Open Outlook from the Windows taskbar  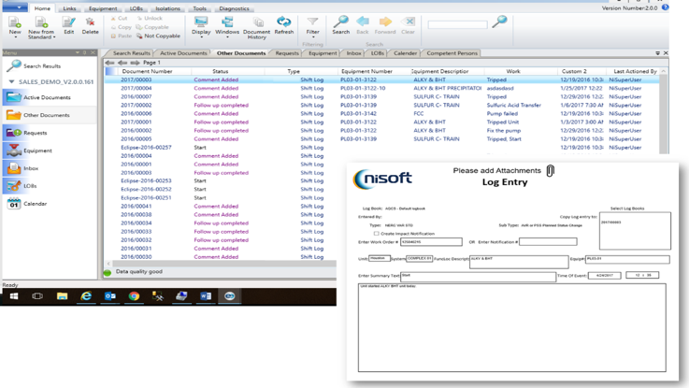tap(109, 296)
